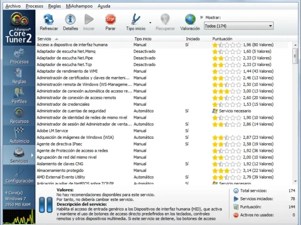Image resolution: width=301 pixels, height=225 pixels.
Task: Click the 2,79 (39 Valores) rating text
Action: coord(258,177)
